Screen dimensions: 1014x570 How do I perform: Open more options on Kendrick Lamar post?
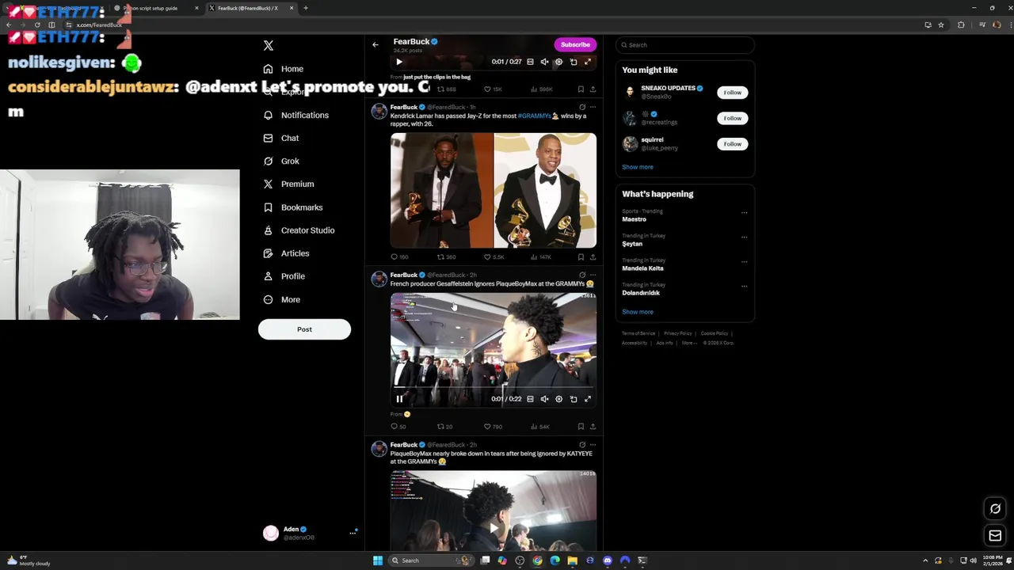593,107
